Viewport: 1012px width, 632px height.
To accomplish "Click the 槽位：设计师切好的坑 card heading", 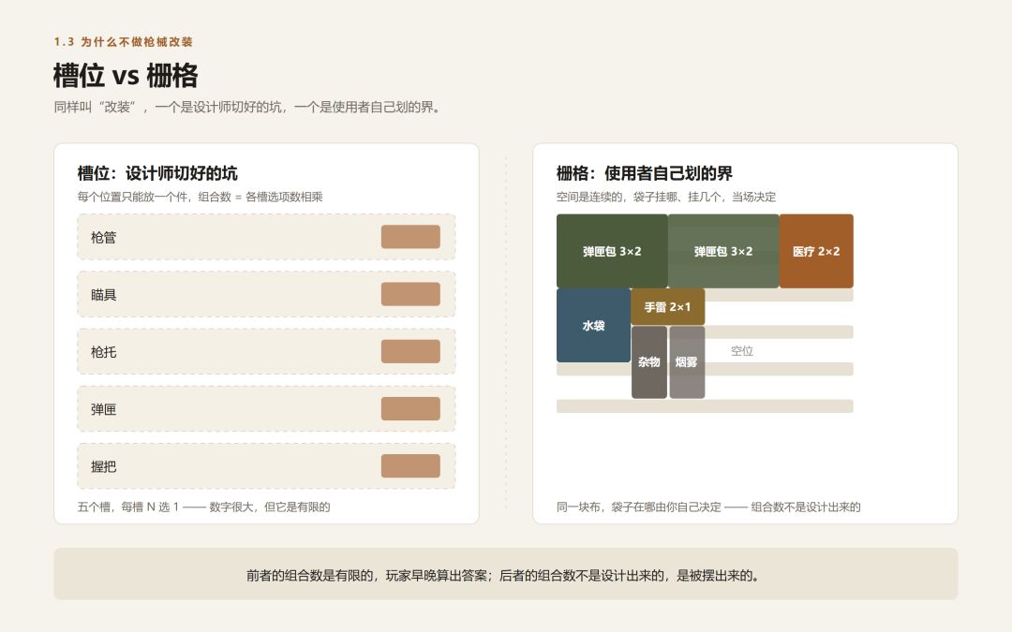I will [157, 173].
